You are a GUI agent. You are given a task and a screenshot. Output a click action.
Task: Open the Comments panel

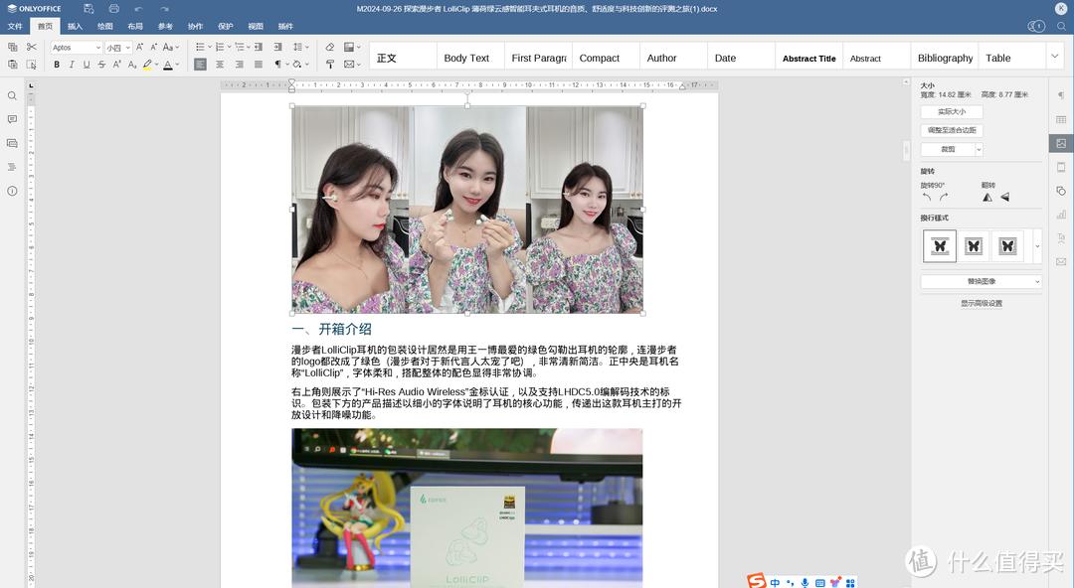coord(11,119)
